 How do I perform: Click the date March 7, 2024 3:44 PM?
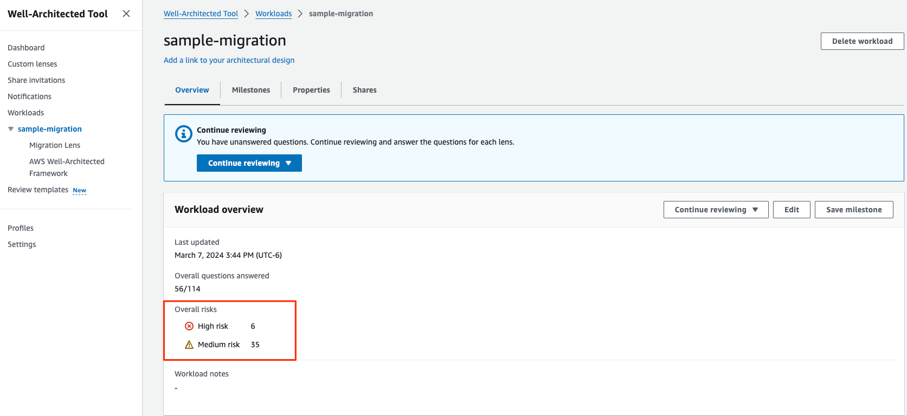coord(228,255)
